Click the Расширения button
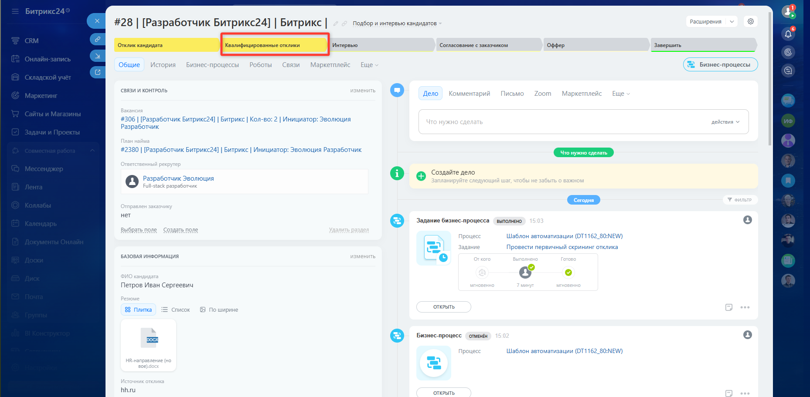 (706, 21)
